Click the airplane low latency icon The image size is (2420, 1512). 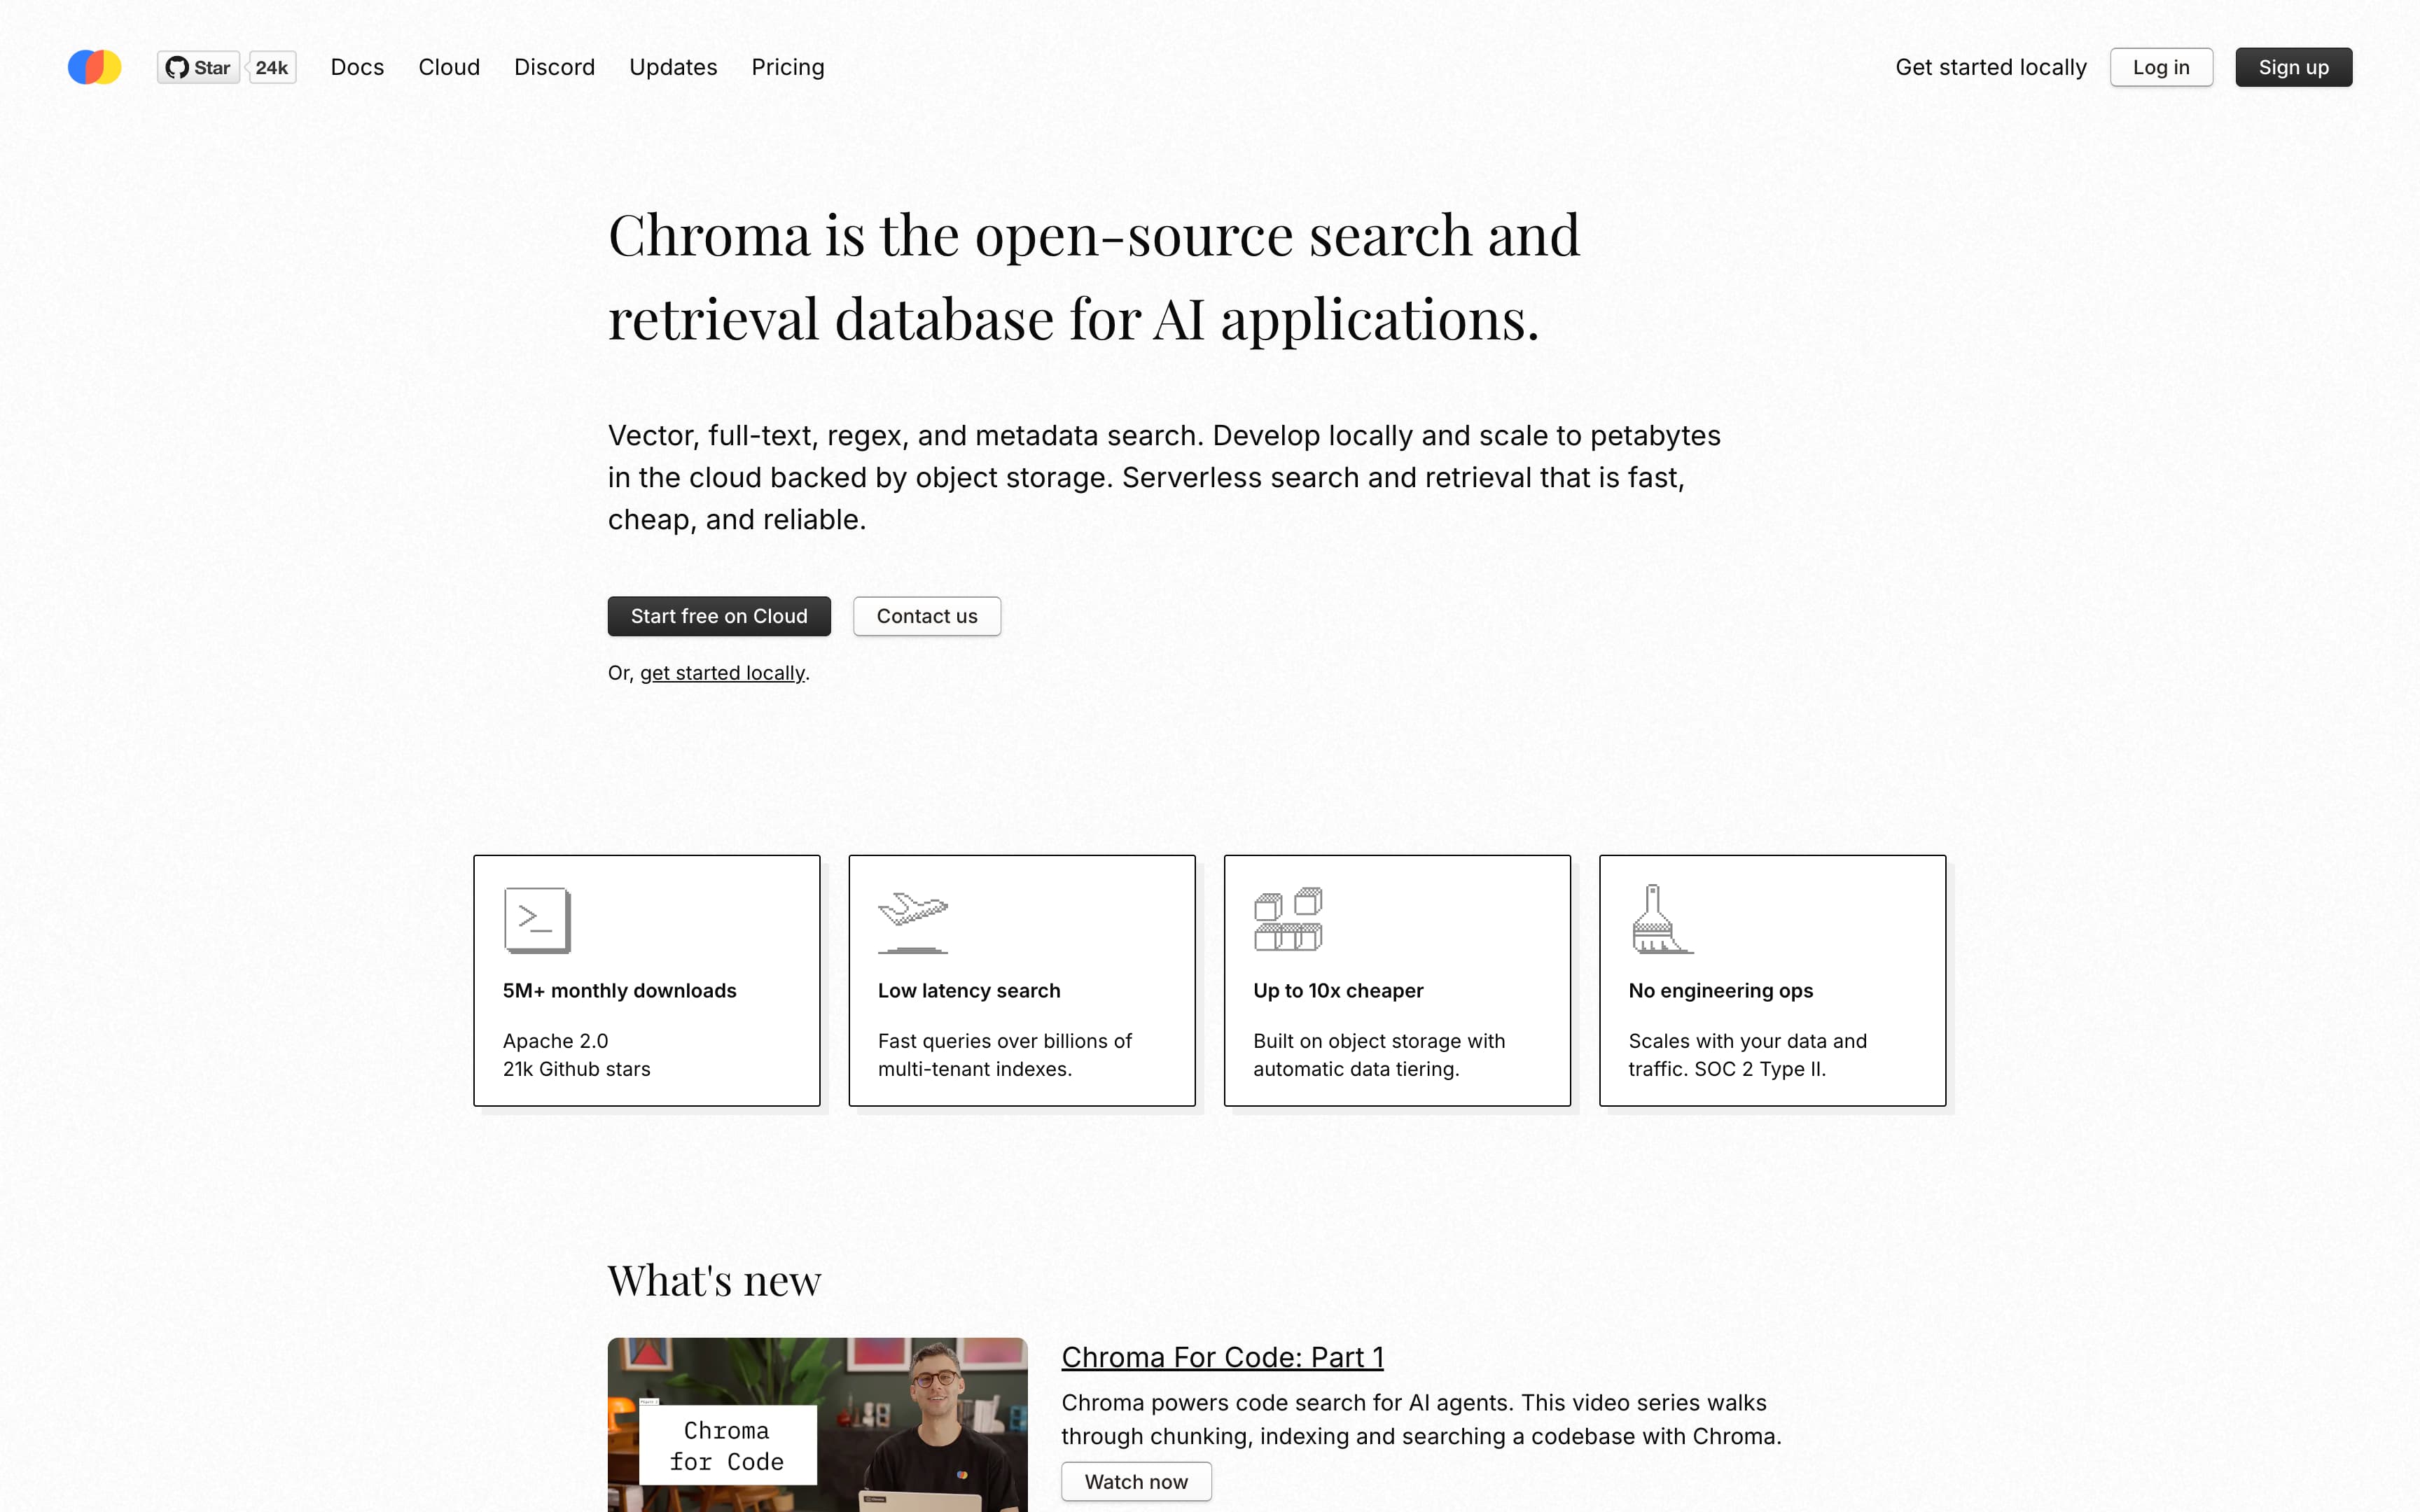click(912, 919)
